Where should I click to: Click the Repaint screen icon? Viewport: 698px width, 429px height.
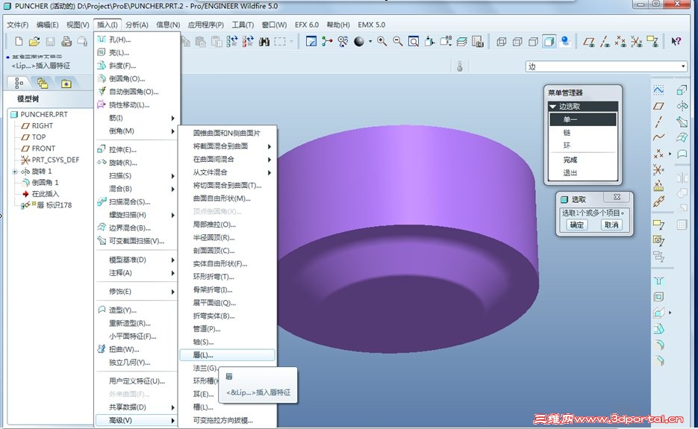click(x=311, y=42)
